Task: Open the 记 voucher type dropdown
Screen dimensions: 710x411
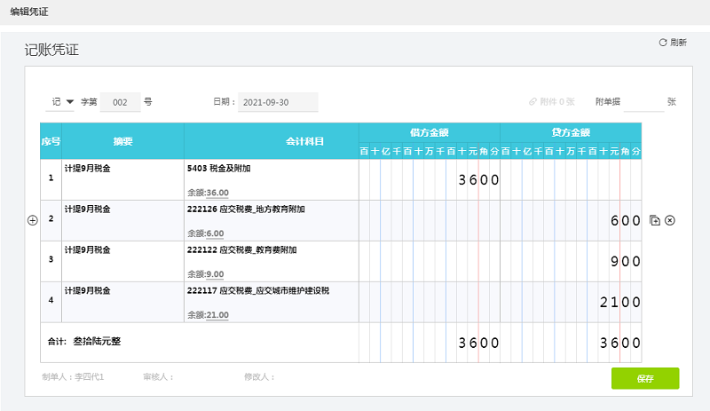Action: pyautogui.click(x=62, y=102)
